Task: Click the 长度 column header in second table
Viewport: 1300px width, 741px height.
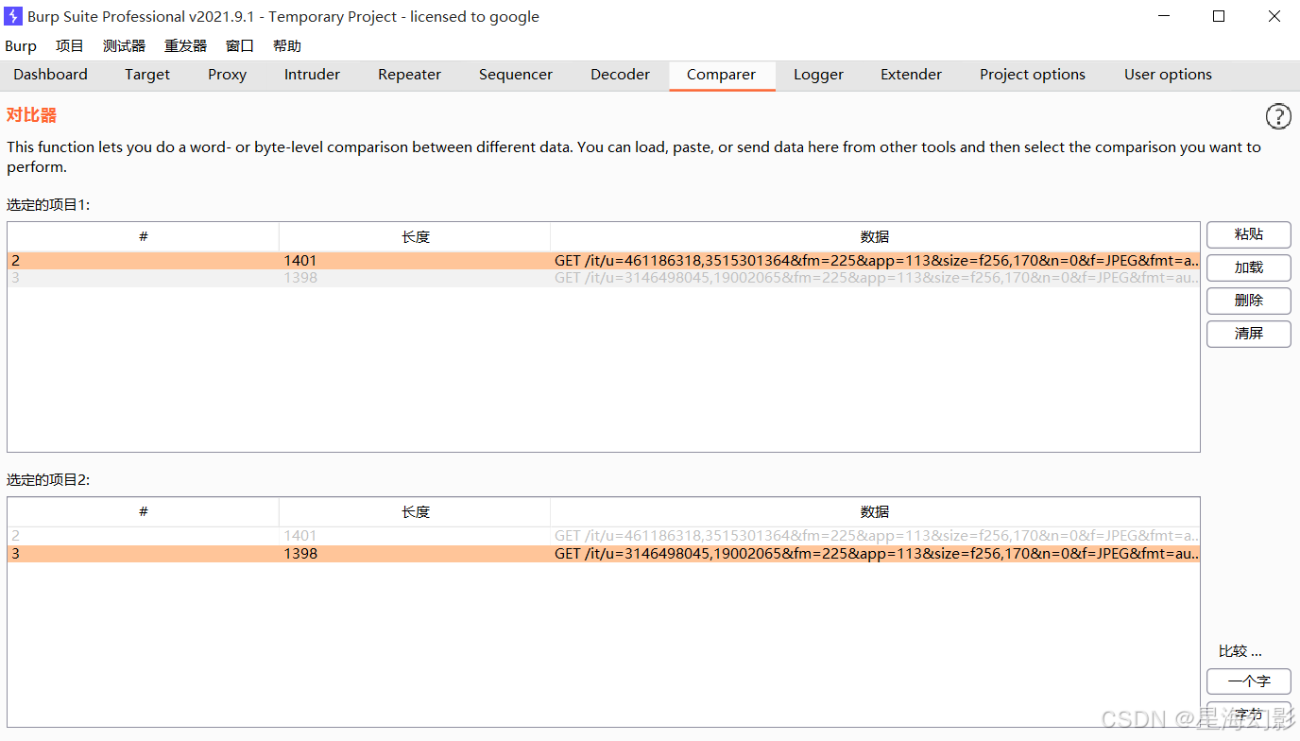Action: [x=415, y=511]
